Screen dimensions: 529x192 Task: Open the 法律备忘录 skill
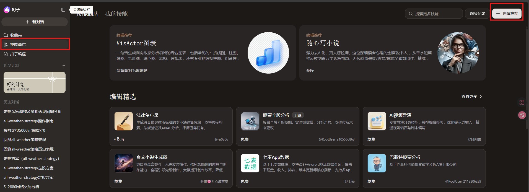pyautogui.click(x=171, y=126)
